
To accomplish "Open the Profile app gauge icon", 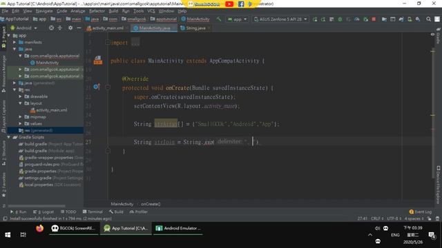I will pyautogui.click(x=357, y=19).
